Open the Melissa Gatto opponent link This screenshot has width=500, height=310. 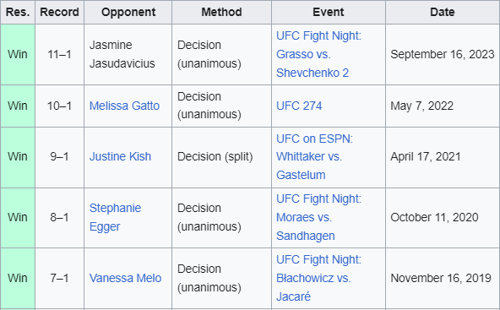[x=124, y=106]
